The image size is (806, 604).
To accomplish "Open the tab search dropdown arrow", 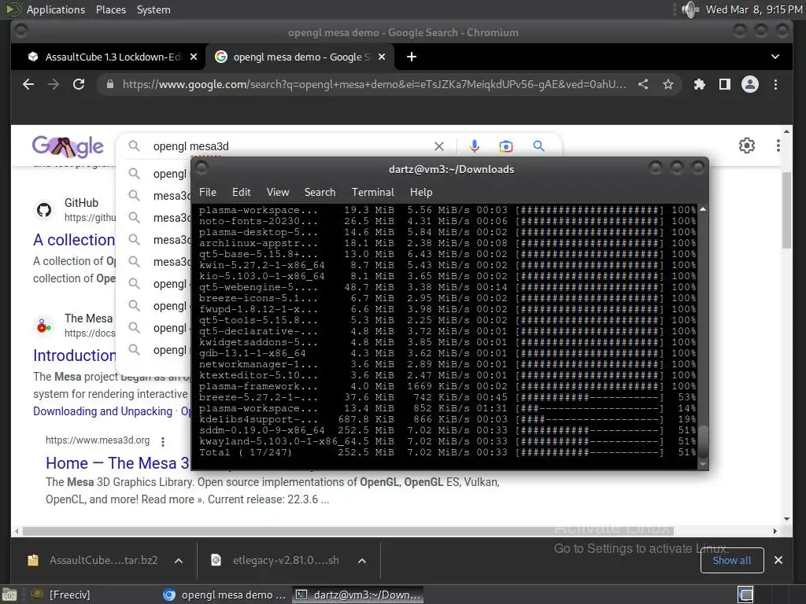I will click(775, 57).
